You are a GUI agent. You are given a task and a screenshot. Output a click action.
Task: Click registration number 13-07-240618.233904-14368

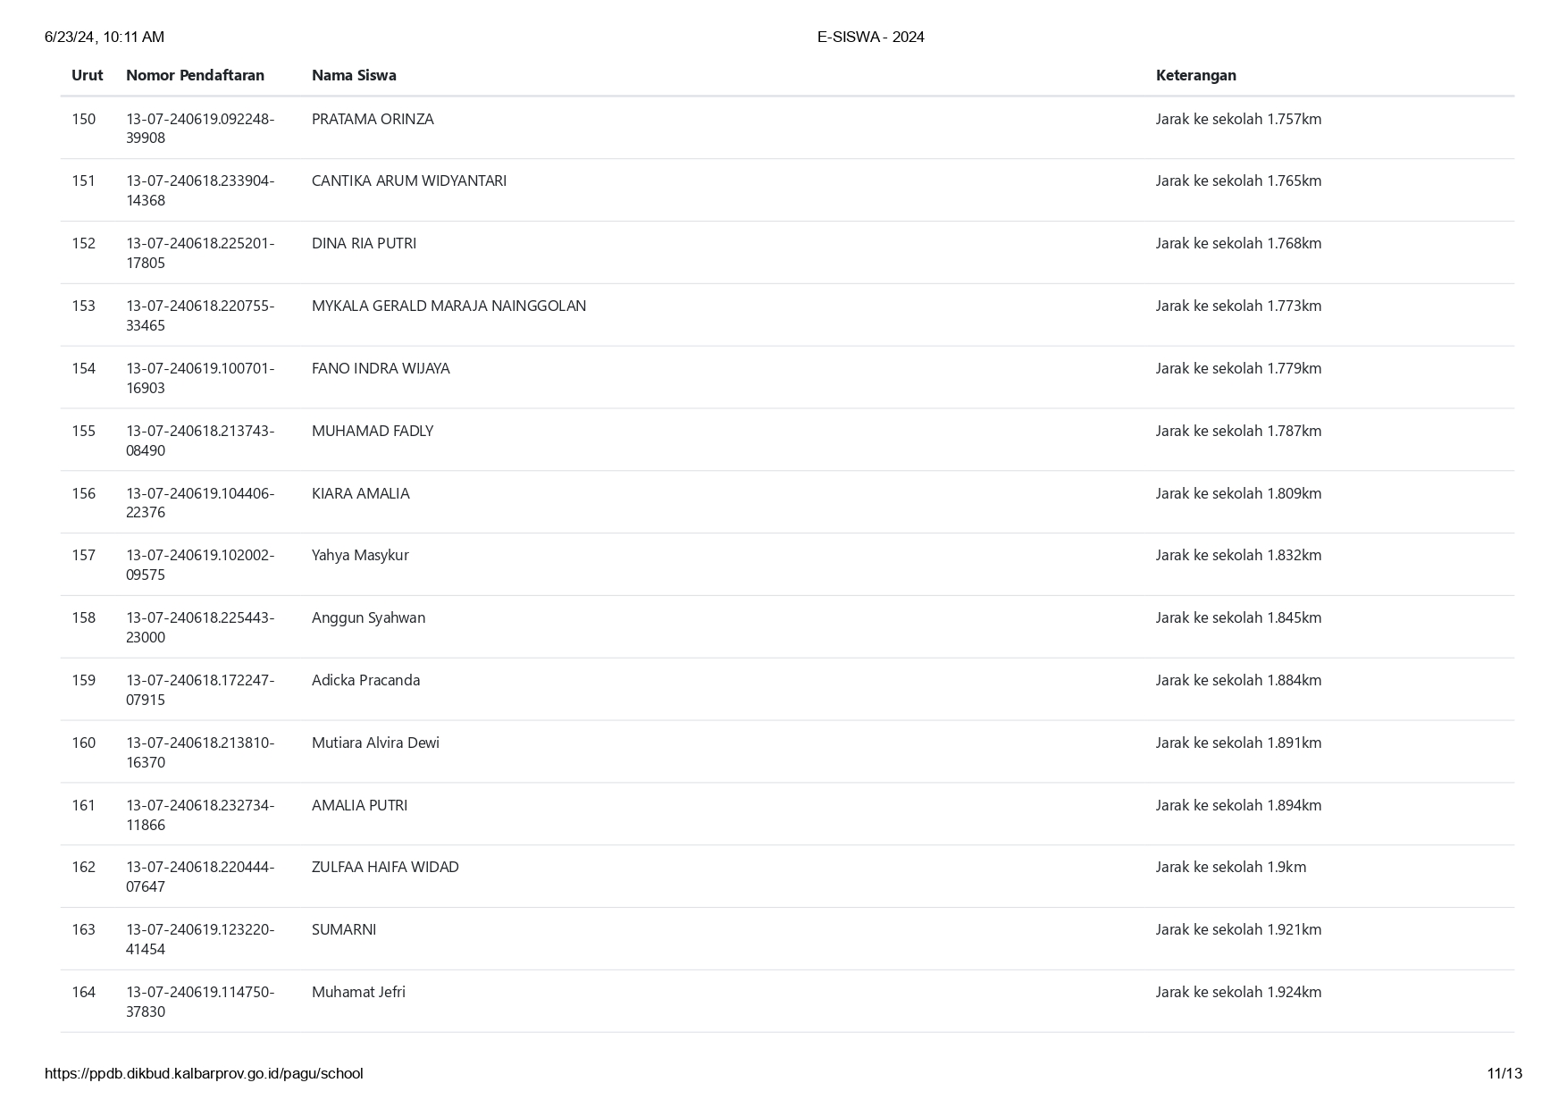pyautogui.click(x=200, y=190)
